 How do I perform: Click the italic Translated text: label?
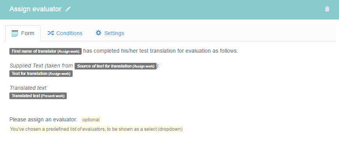[29, 88]
